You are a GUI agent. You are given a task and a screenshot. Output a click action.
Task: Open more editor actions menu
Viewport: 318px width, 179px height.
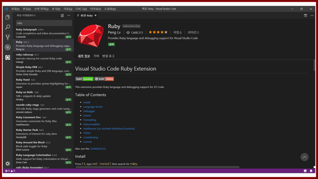pos(312,15)
